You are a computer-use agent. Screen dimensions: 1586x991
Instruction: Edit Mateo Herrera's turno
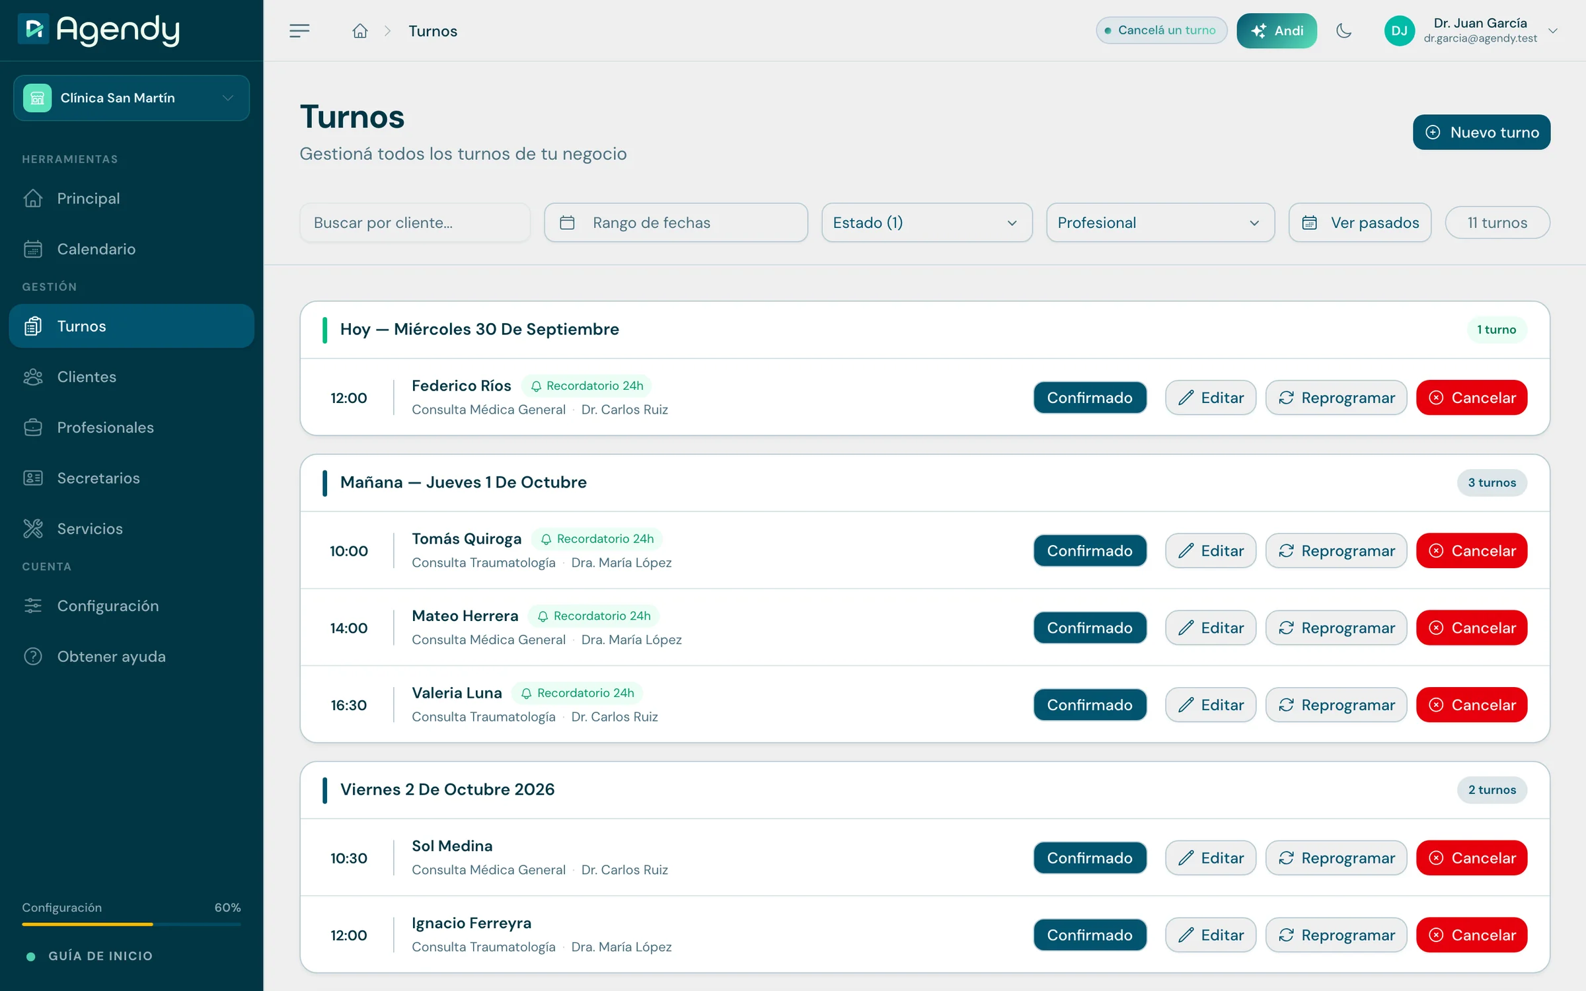(1210, 628)
